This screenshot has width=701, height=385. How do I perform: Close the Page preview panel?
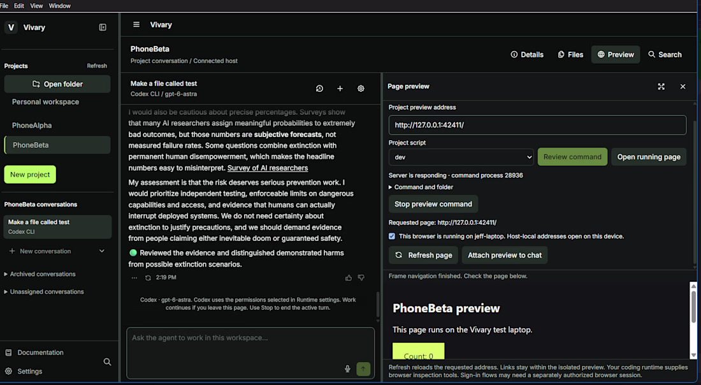click(683, 86)
